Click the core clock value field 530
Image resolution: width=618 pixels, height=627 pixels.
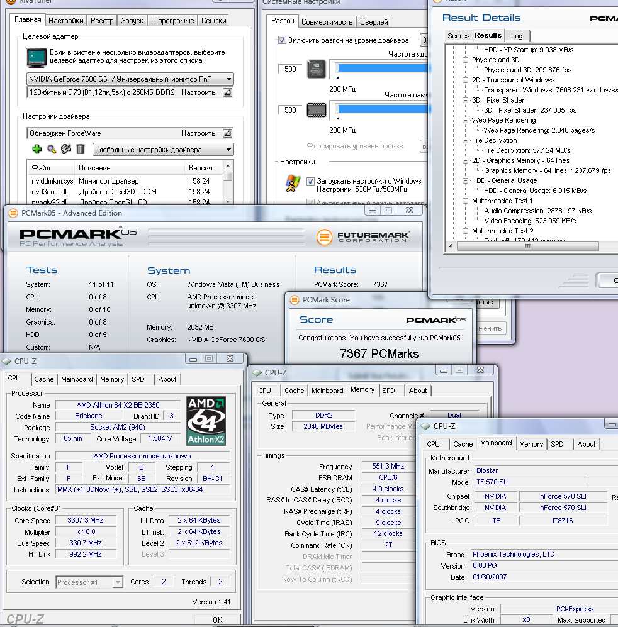click(290, 69)
